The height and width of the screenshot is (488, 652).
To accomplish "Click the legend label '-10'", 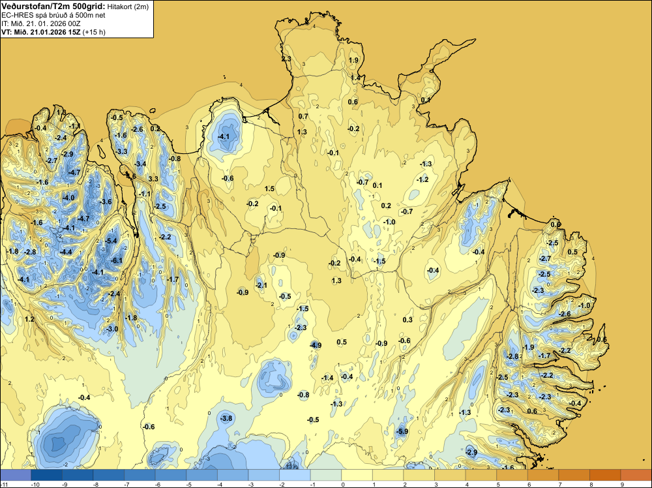I will tap(35, 484).
